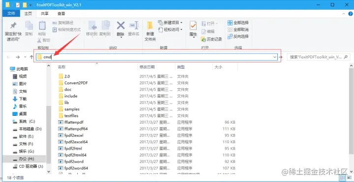
Task: Select Local Disk (D:) drive
Action: point(27,129)
